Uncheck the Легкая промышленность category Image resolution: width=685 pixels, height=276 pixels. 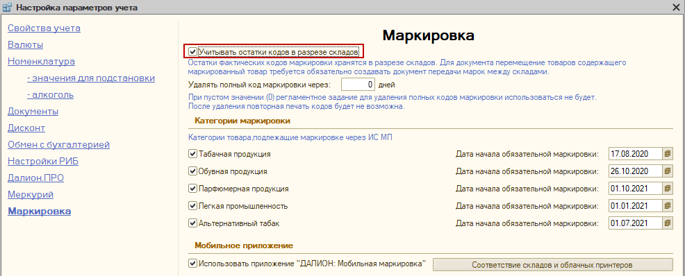tap(192, 206)
